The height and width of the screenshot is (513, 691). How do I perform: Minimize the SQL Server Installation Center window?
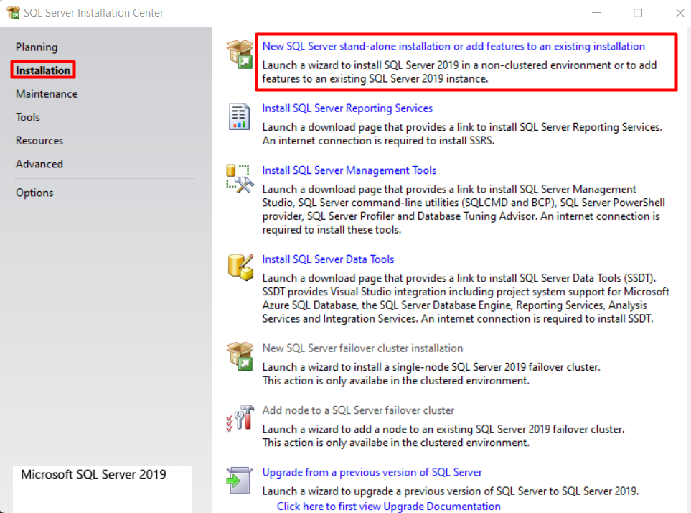point(596,13)
